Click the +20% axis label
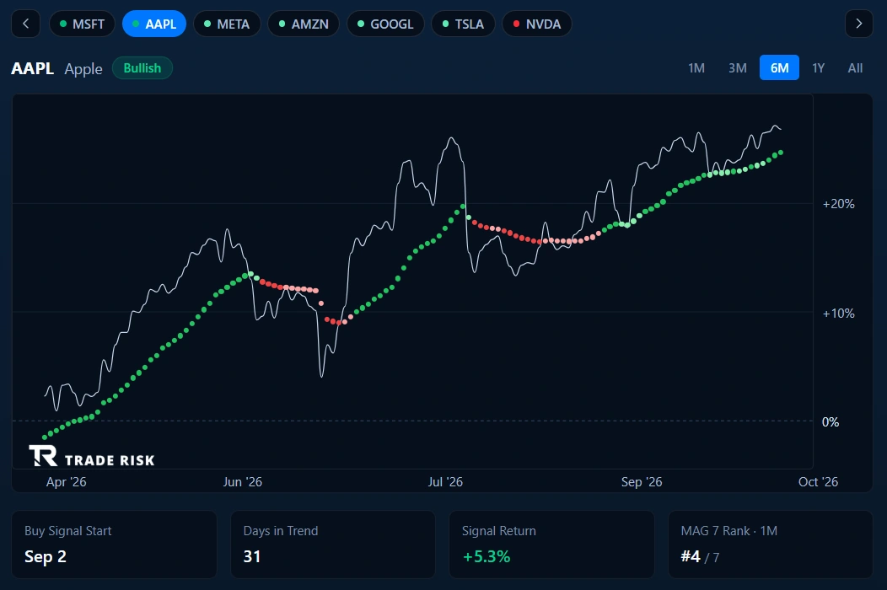This screenshot has width=887, height=590. pos(838,204)
